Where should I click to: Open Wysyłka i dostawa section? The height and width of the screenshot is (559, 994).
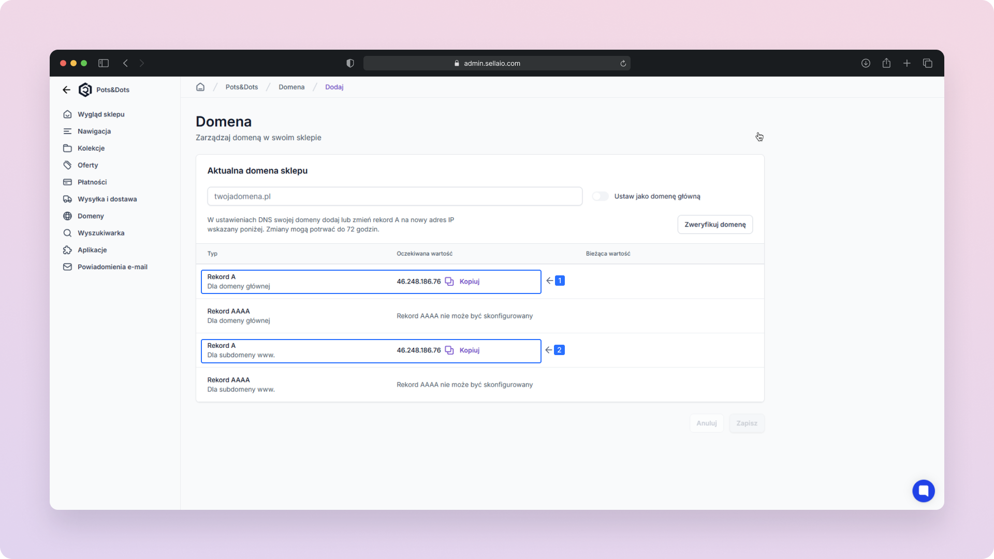pos(107,199)
